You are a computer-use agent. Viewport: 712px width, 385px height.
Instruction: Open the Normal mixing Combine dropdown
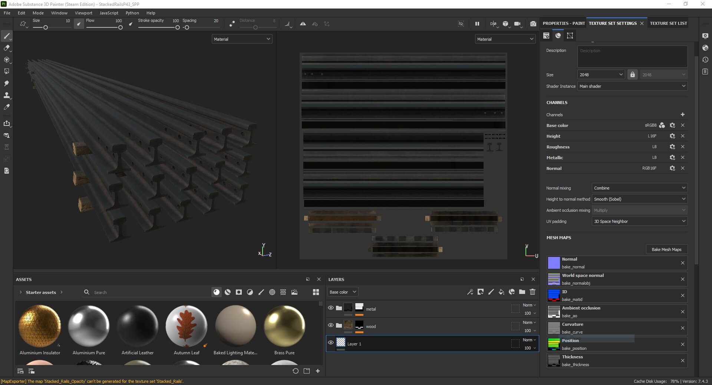(x=639, y=188)
